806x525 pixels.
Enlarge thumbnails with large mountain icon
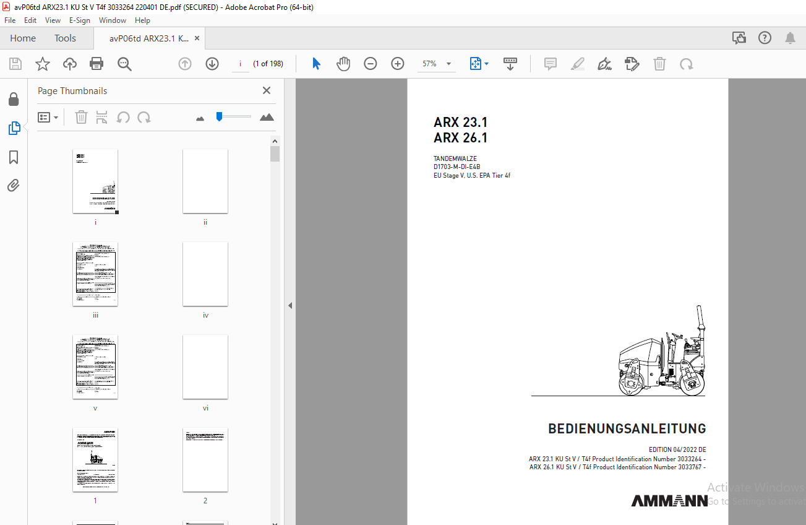click(267, 117)
